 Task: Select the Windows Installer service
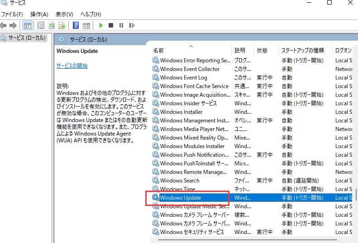(x=252, y=112)
